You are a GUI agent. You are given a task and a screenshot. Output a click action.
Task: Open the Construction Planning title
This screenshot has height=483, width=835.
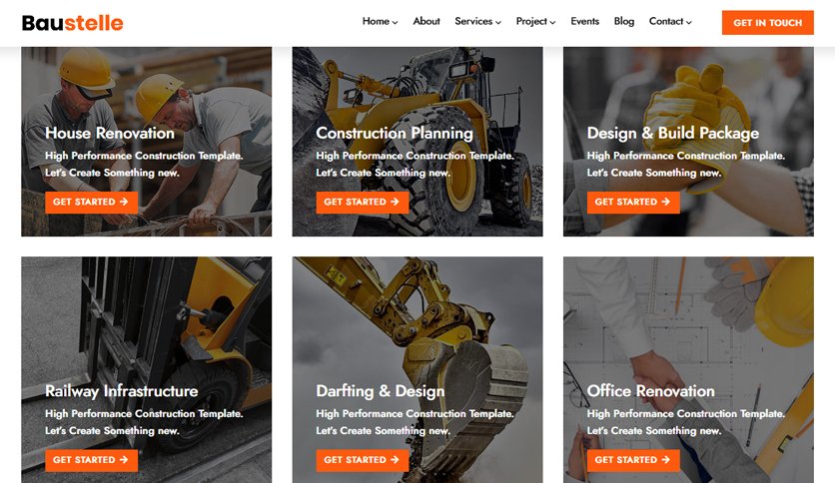tap(395, 133)
